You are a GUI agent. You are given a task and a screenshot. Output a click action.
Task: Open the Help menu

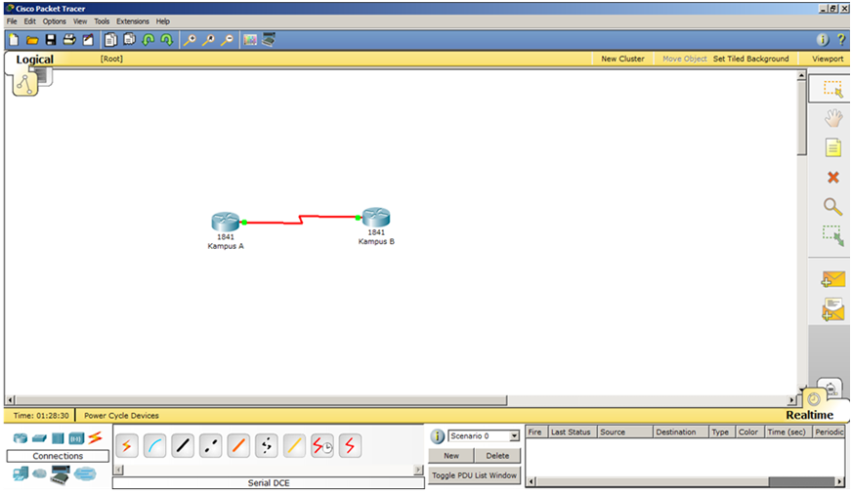(163, 21)
